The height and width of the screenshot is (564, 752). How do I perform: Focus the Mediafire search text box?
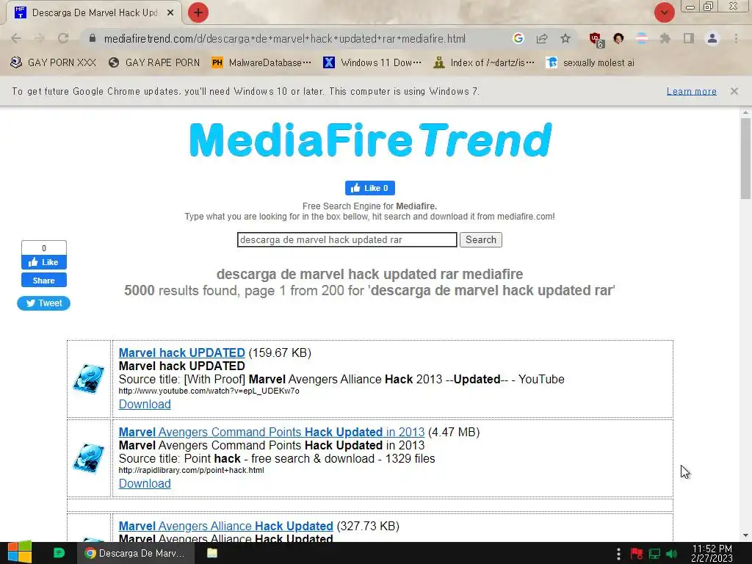[x=347, y=240]
